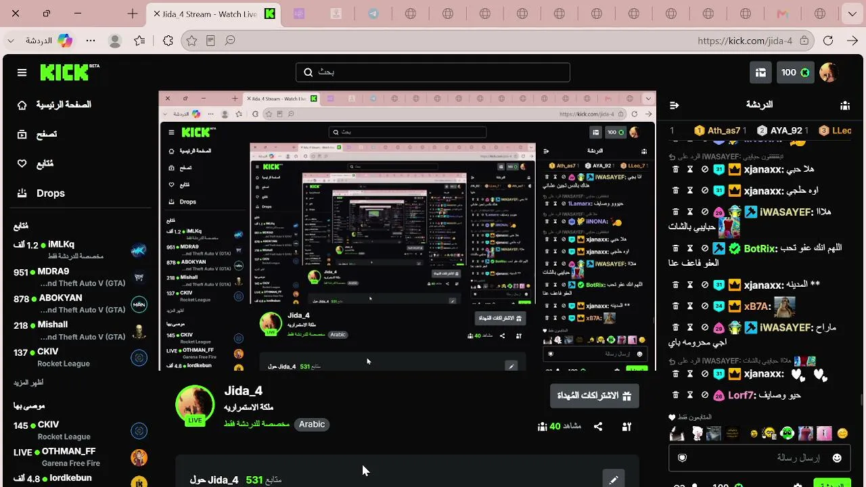This screenshot has height=487, width=866.
Task: Ban xjanaxx on هلا حبي message
Action: pyautogui.click(x=704, y=170)
